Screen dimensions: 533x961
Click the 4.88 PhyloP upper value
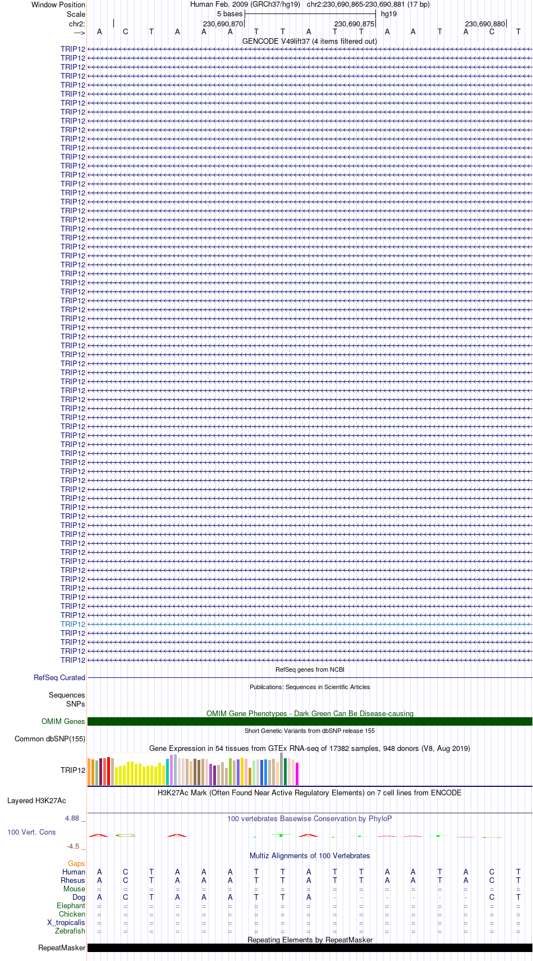point(72,818)
